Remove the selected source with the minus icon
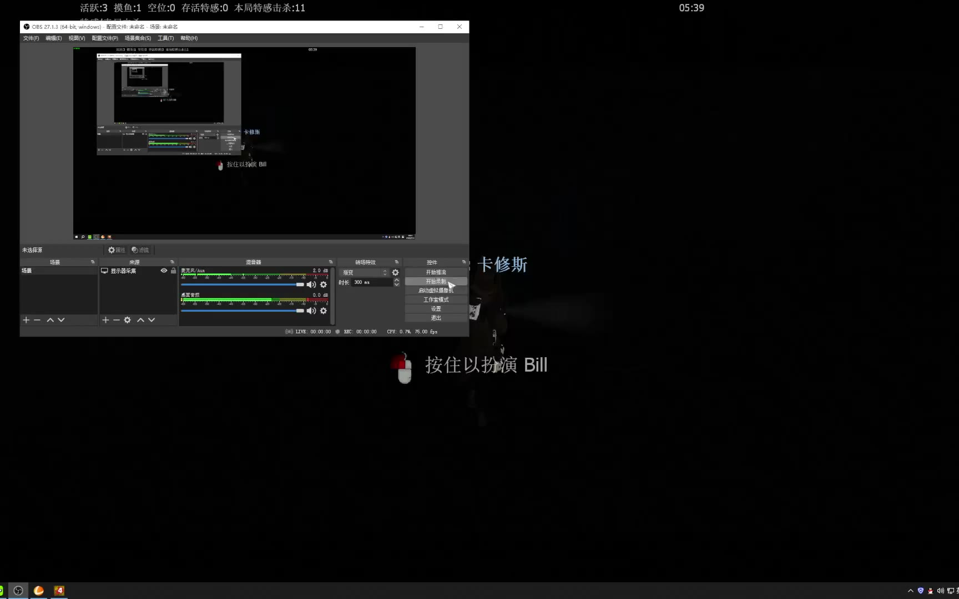 point(117,320)
